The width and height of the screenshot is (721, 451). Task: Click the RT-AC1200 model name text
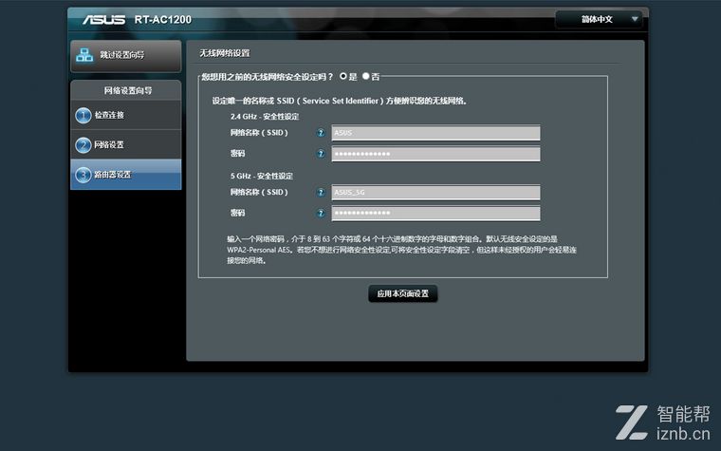(x=163, y=20)
